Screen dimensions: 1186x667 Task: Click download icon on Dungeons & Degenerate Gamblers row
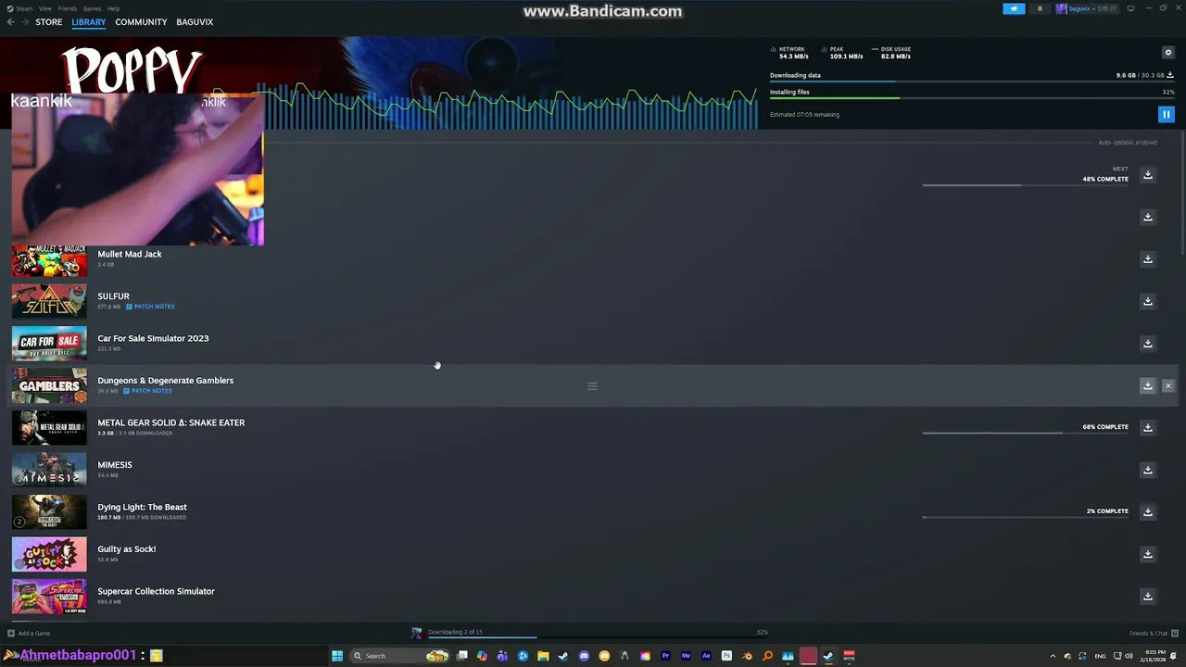tap(1147, 385)
